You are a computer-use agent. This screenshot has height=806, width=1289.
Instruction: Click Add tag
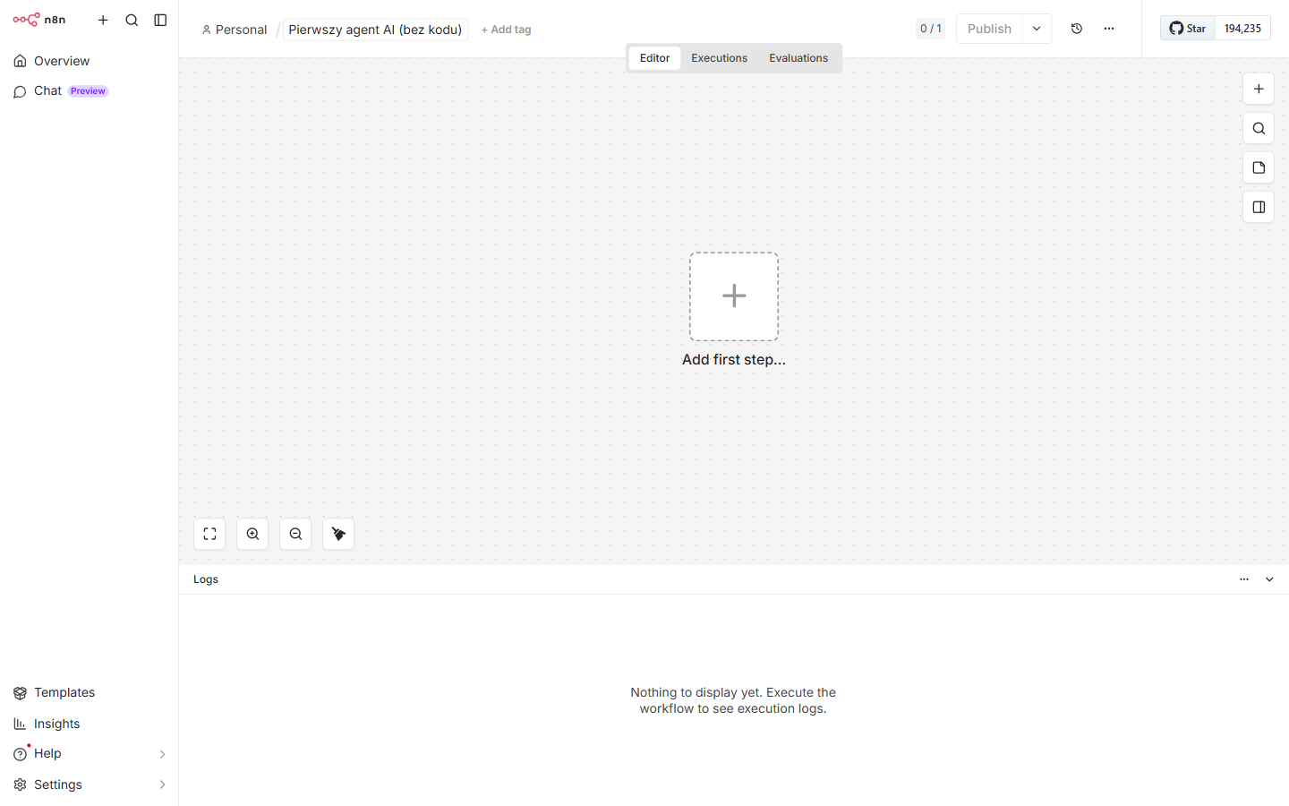[x=506, y=30]
